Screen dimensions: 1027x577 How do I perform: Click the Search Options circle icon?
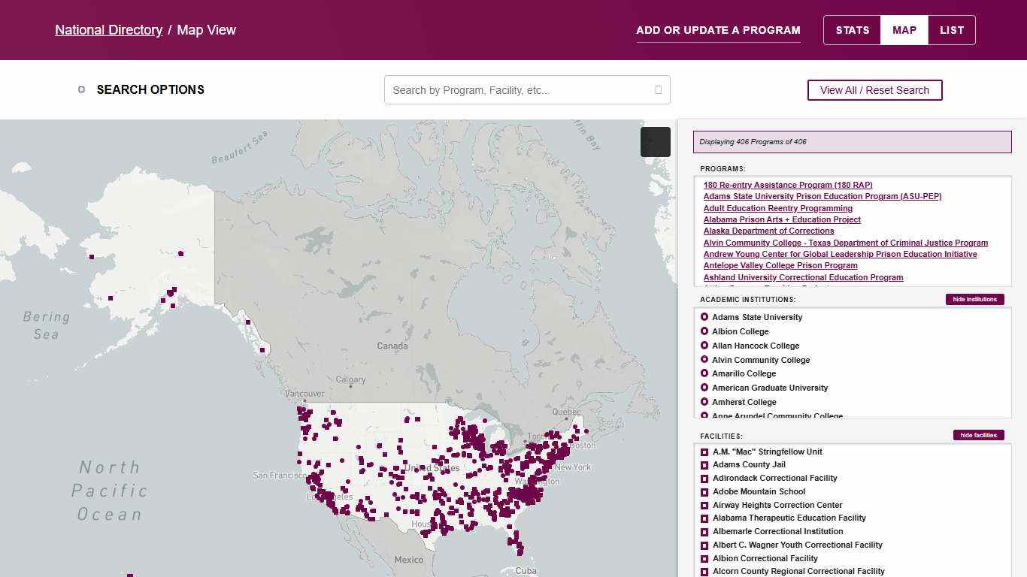pos(81,89)
